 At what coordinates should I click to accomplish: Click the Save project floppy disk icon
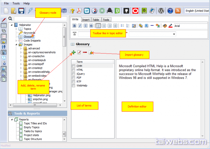(22, 11)
